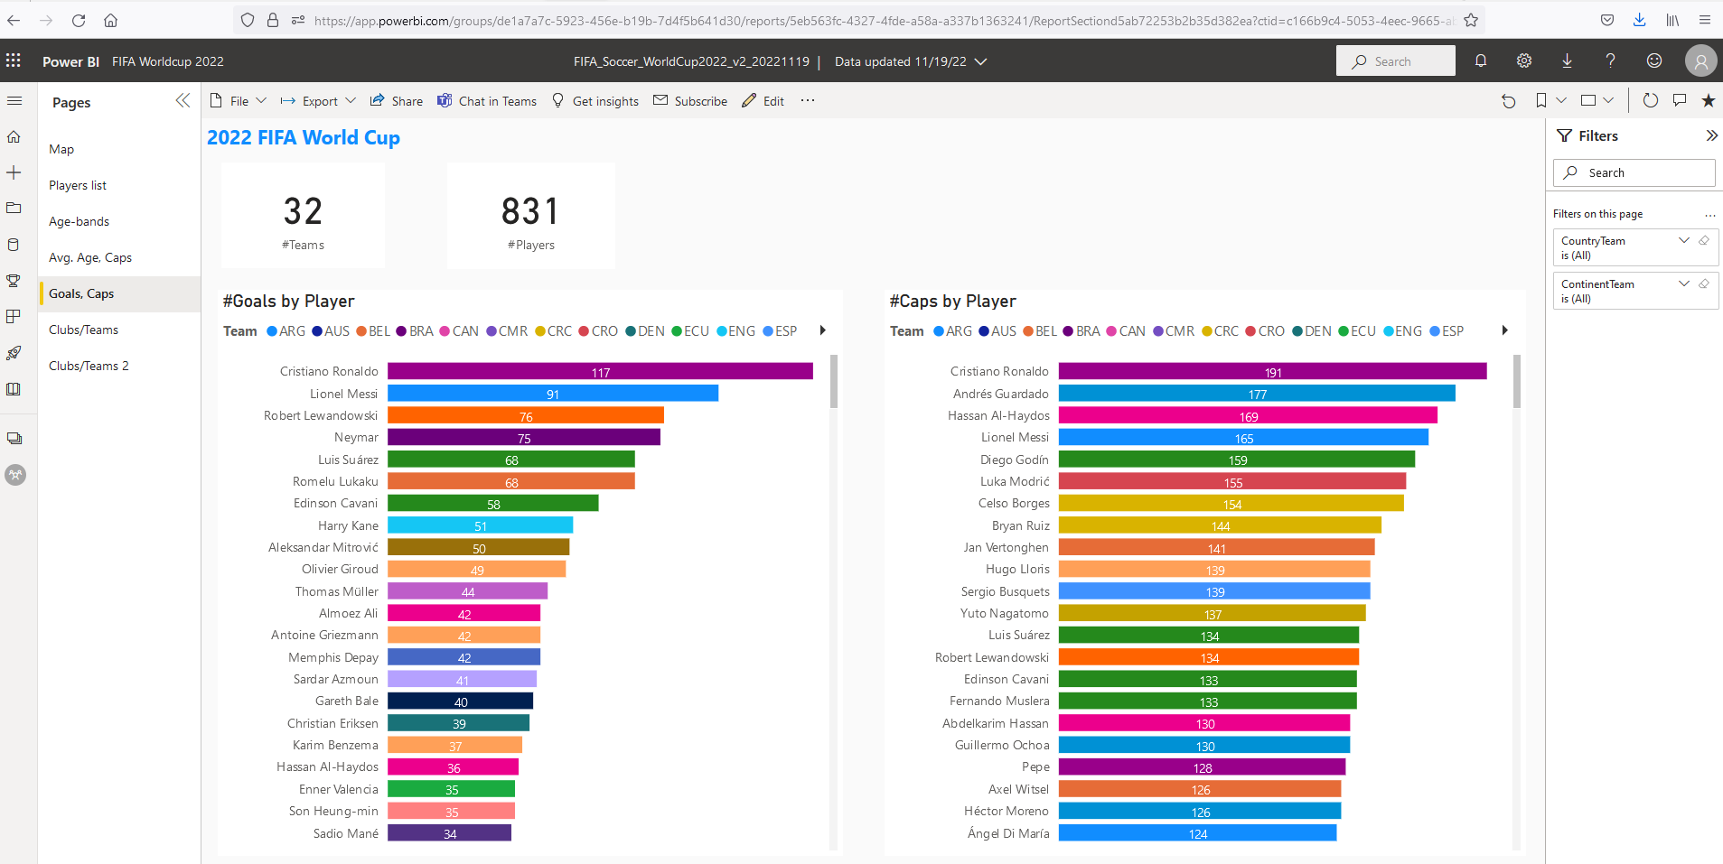Image resolution: width=1723 pixels, height=864 pixels.
Task: Open more options ellipsis in toolbar
Action: tap(808, 100)
